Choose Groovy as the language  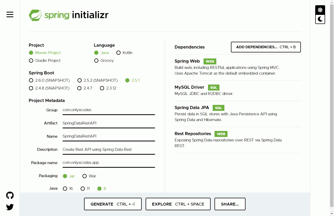(x=96, y=61)
